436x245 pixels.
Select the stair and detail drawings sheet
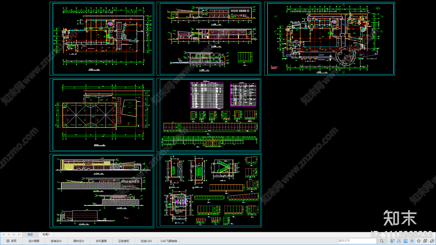[209, 190]
